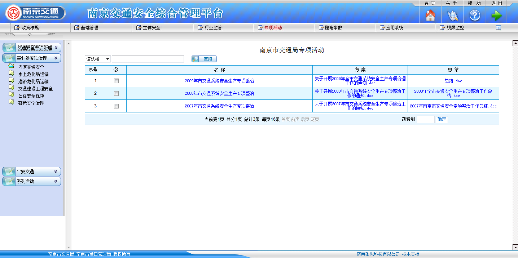Open help question mark icon
This screenshot has height=258, width=518.
point(474,15)
